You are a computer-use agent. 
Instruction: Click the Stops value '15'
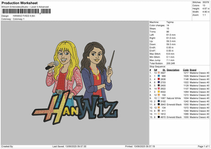click(168, 28)
